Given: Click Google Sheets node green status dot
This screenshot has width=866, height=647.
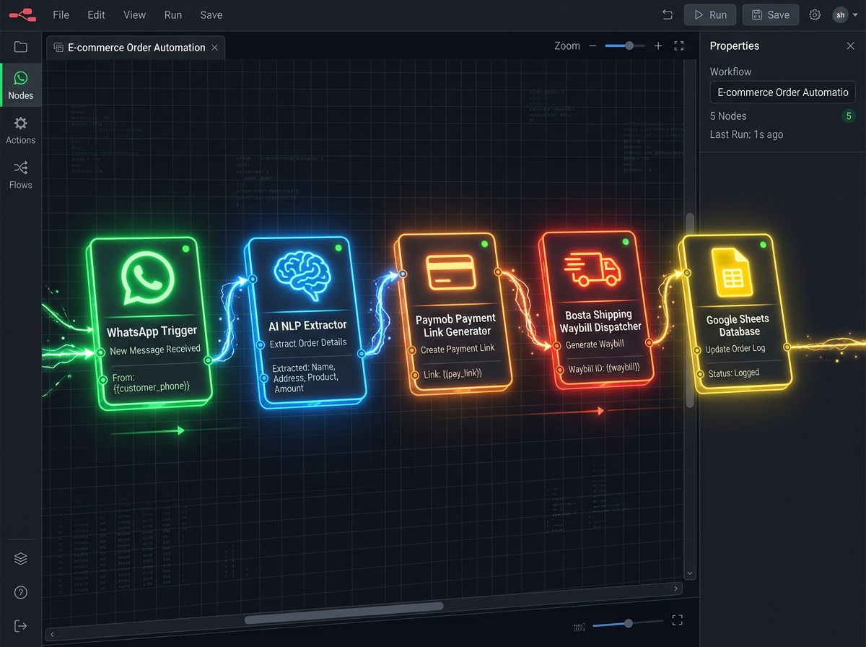Looking at the screenshot, I should click(763, 245).
